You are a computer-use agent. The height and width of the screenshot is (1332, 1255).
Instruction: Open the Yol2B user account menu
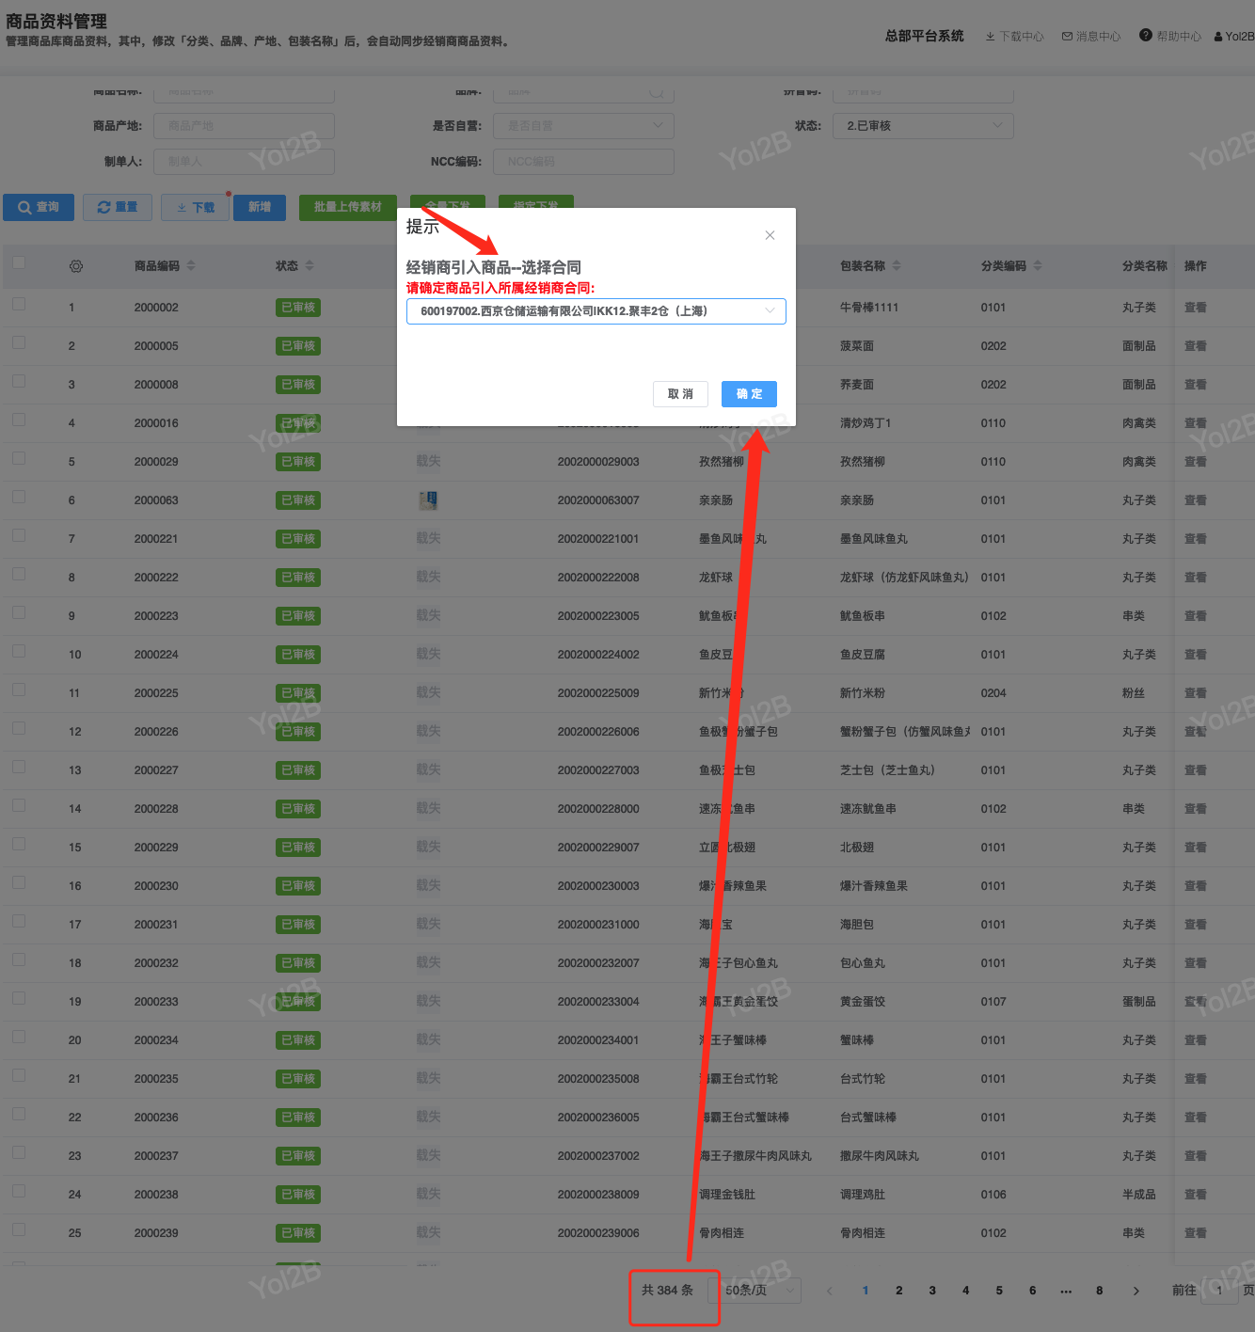1233,37
